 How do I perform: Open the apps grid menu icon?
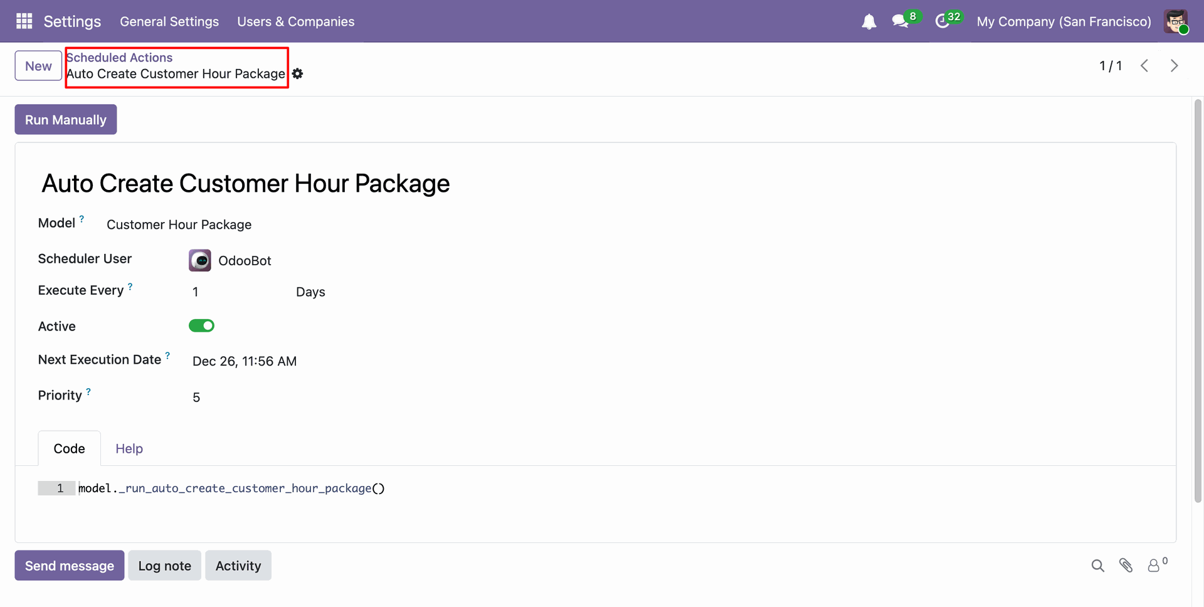coord(24,21)
